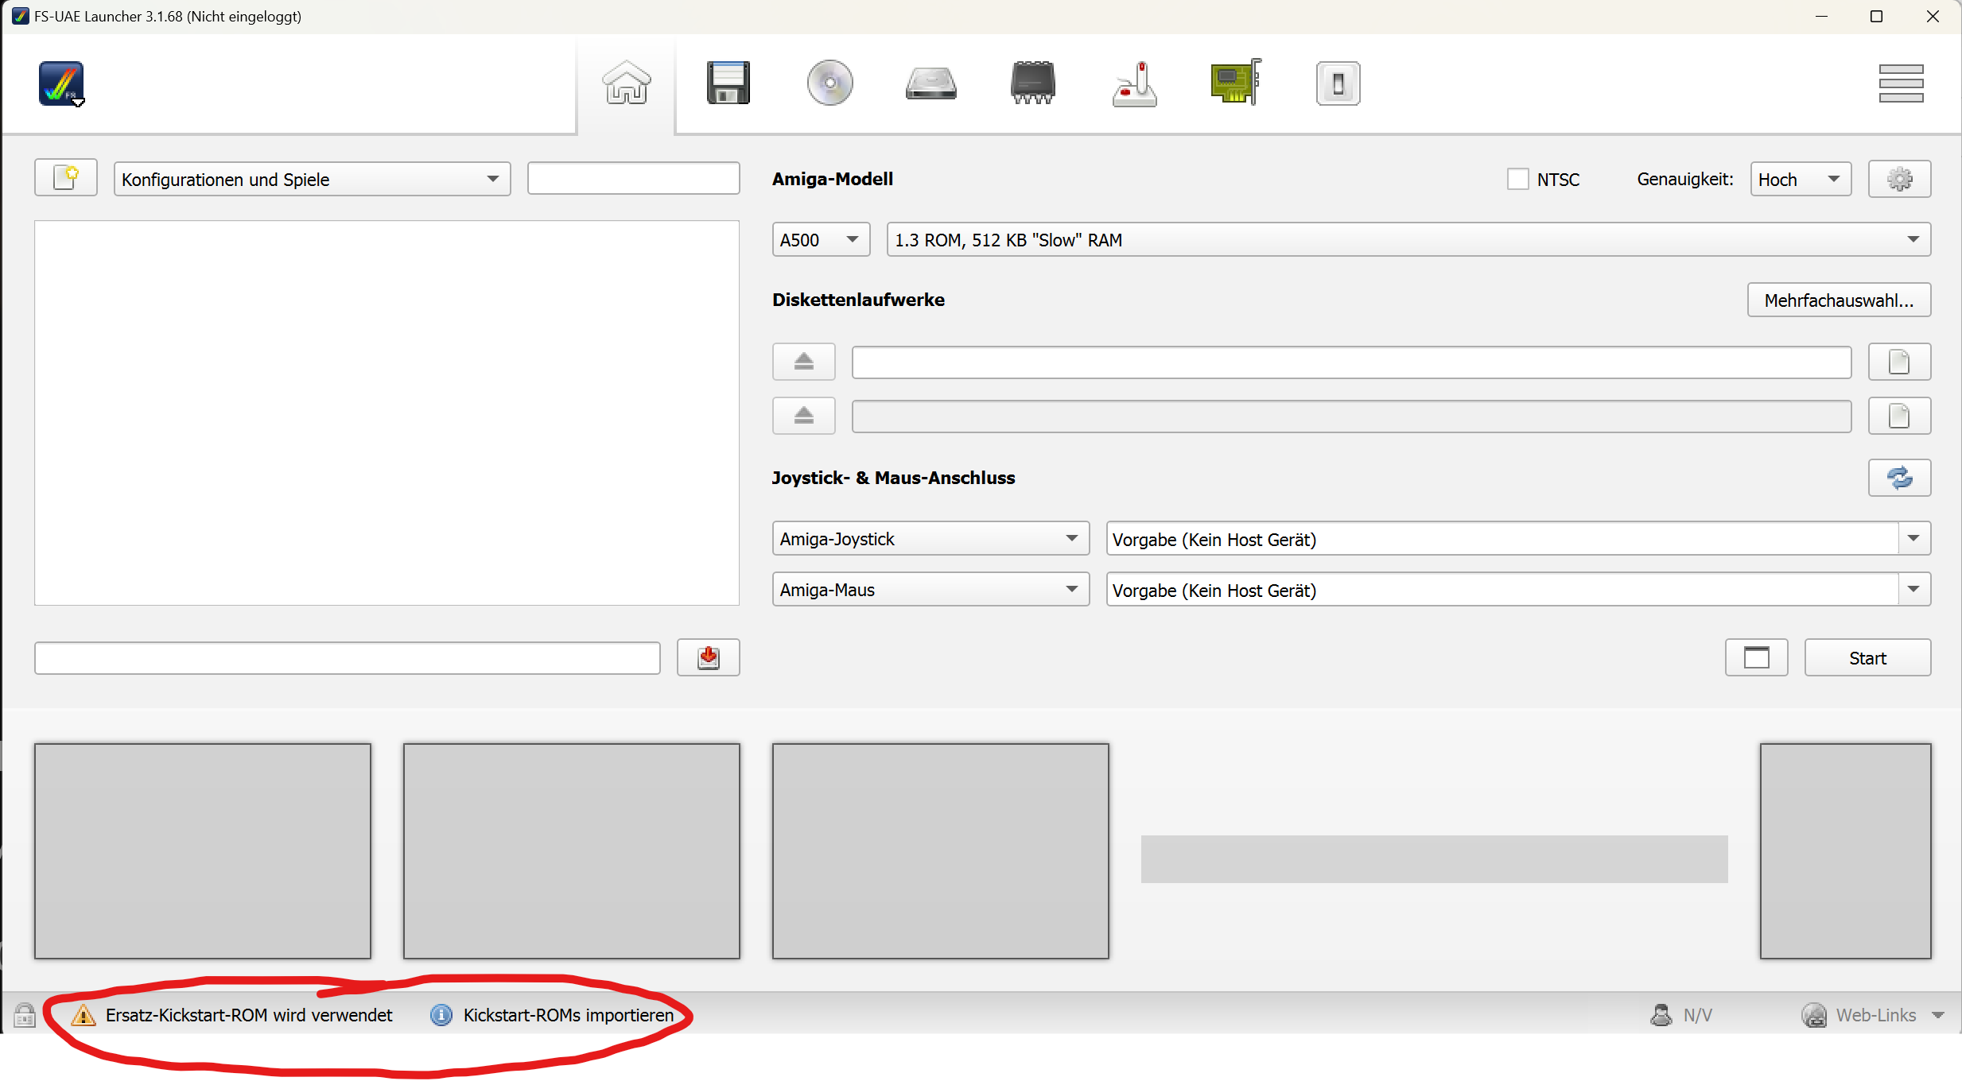Open the Genauigkeit Hoch dropdown
The width and height of the screenshot is (1962, 1081).
coord(1800,180)
